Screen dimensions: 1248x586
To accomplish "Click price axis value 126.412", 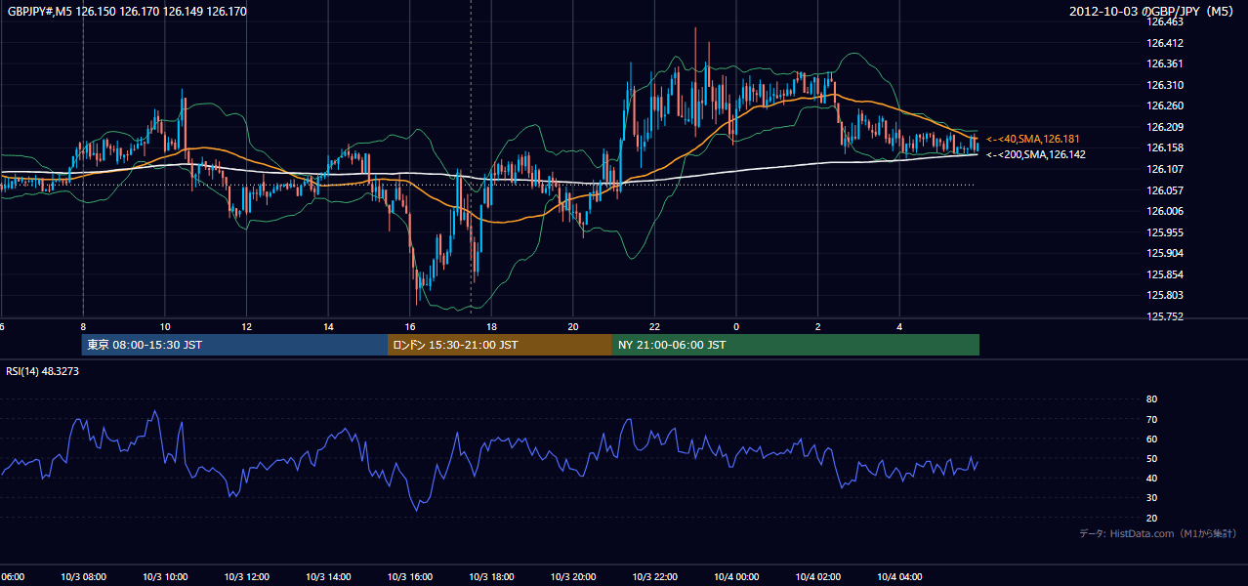I will coord(1166,43).
